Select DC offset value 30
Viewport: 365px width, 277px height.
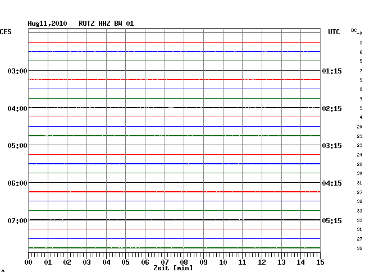point(359,173)
